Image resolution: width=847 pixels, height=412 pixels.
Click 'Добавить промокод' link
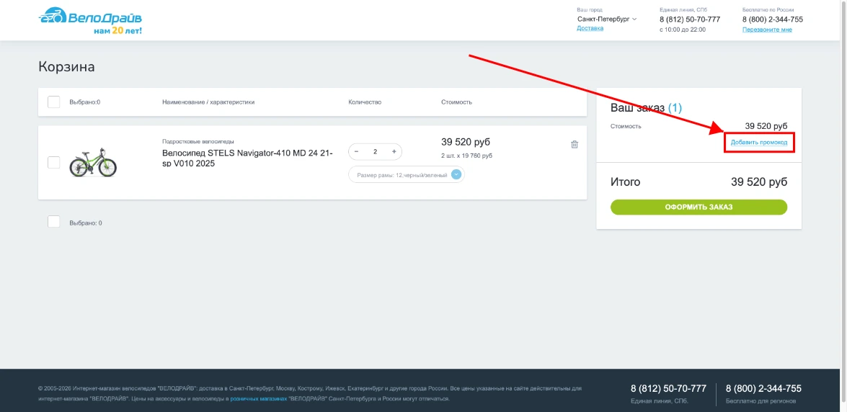(x=758, y=143)
